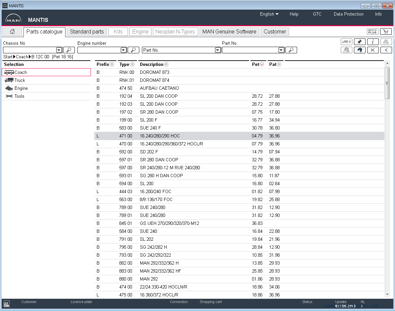Toggle sort by Pat column
Screen dimensions: 395x311
click(279, 64)
